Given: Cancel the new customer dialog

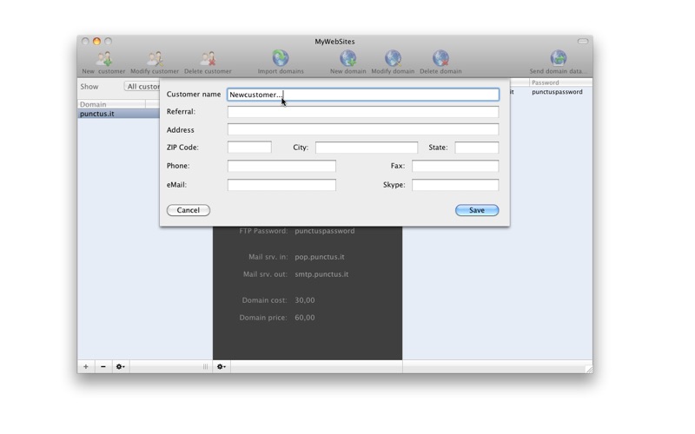Looking at the screenshot, I should 189,210.
